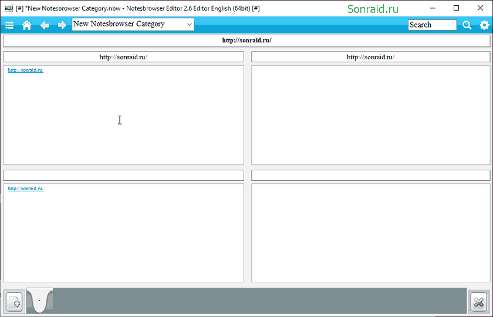
Task: Go to the home page icon
Action: tap(27, 25)
